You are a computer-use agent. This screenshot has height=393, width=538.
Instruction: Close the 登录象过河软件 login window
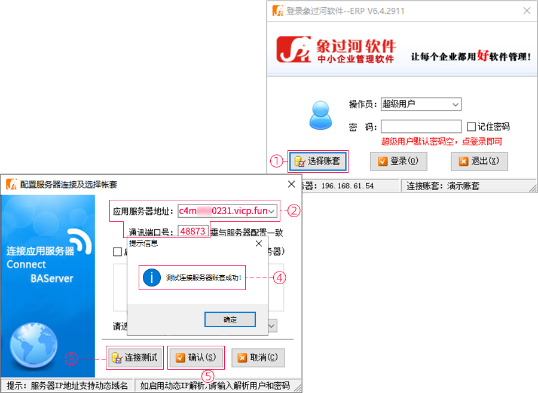tap(527, 11)
